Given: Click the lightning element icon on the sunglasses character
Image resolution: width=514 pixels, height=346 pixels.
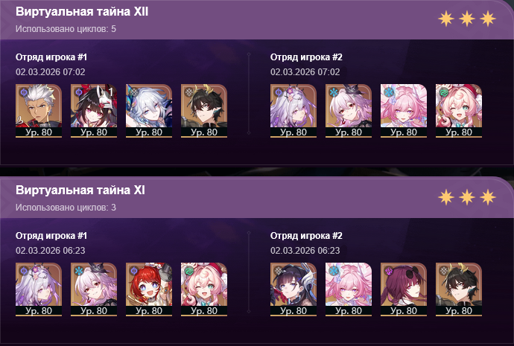Looking at the screenshot, I should pyautogui.click(x=389, y=271).
